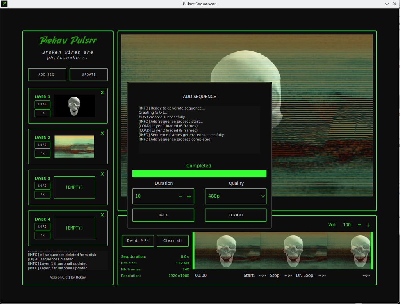The height and width of the screenshot is (304, 400).
Task: Remove Layer 1 with its X icon
Action: click(102, 93)
